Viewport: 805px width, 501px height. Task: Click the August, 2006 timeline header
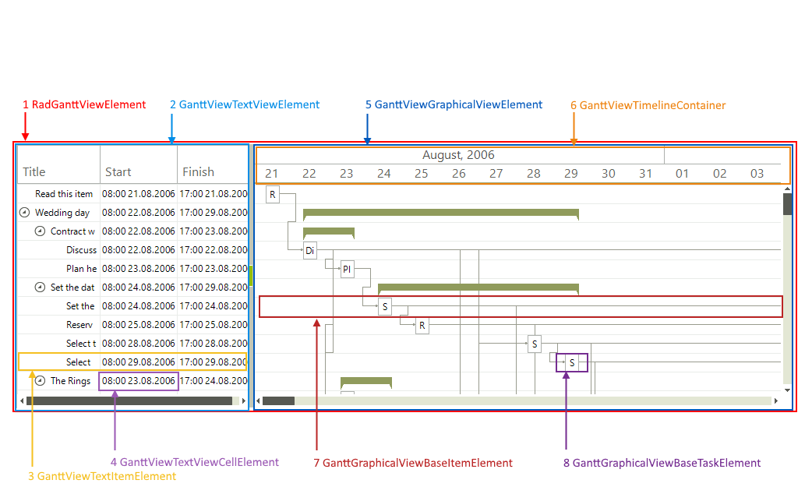458,155
